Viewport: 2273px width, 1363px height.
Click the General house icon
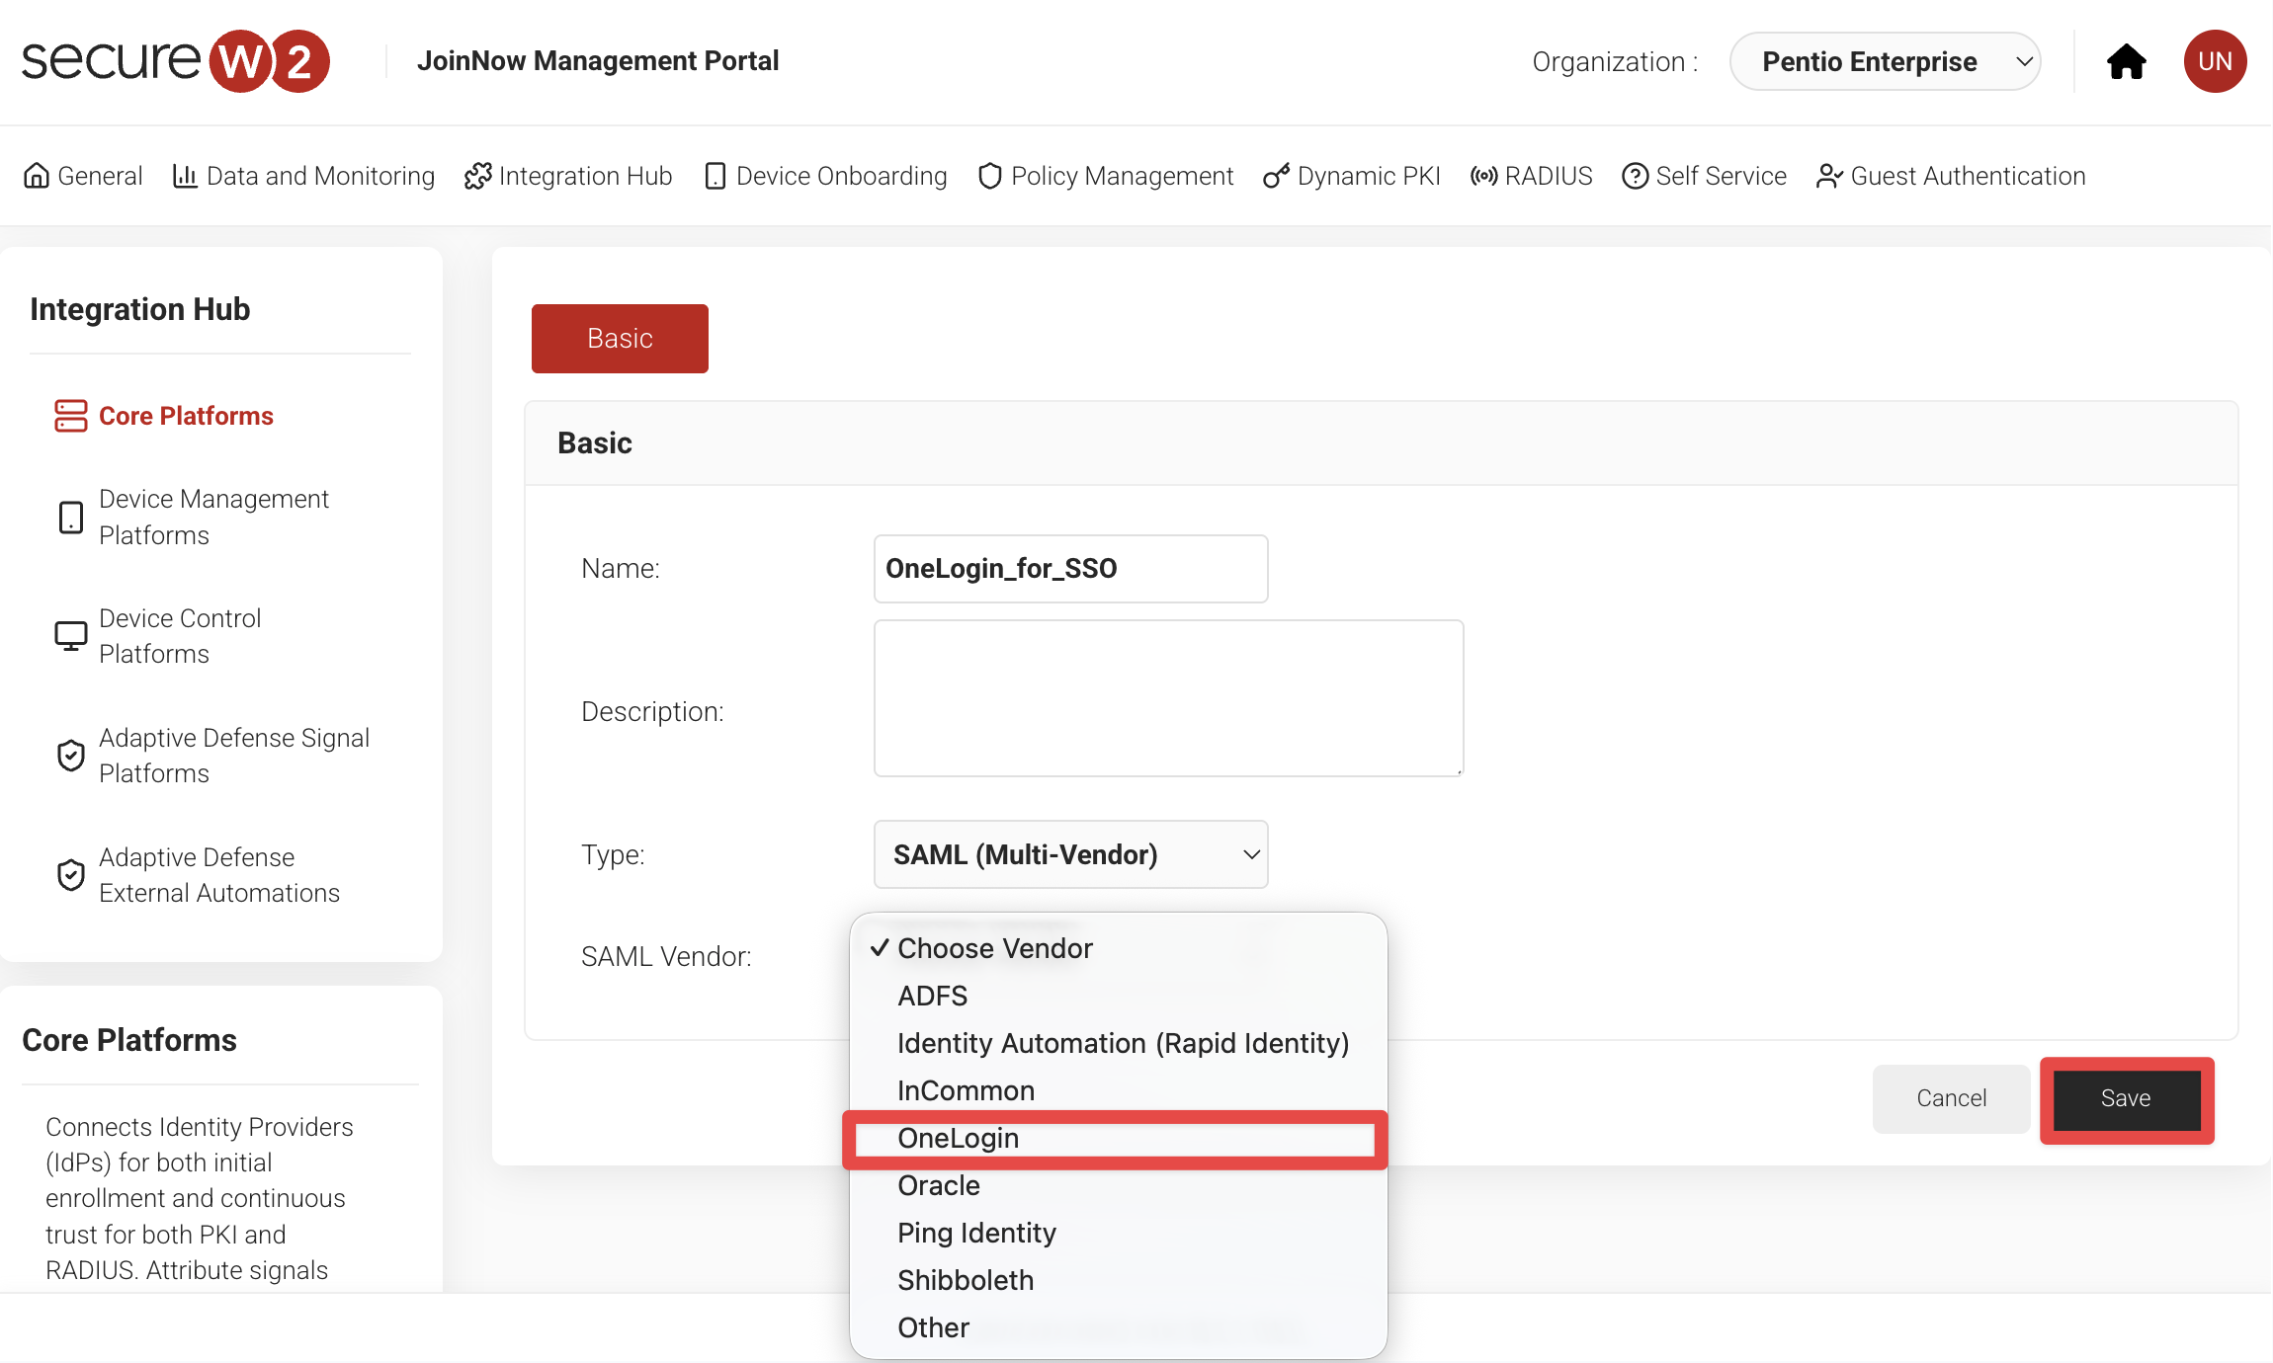tap(37, 176)
